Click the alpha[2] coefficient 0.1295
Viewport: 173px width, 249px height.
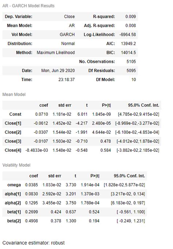coord(31,203)
